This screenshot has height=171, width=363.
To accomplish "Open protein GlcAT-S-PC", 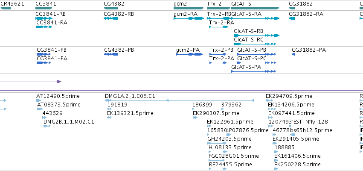I will pos(252,59).
